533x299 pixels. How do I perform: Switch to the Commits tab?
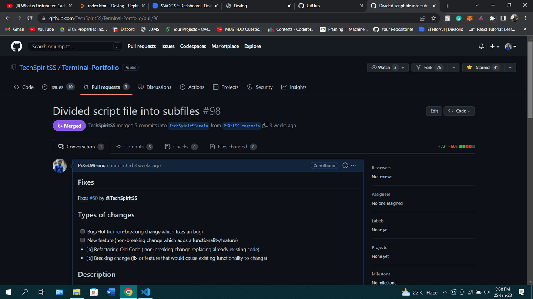[134, 147]
